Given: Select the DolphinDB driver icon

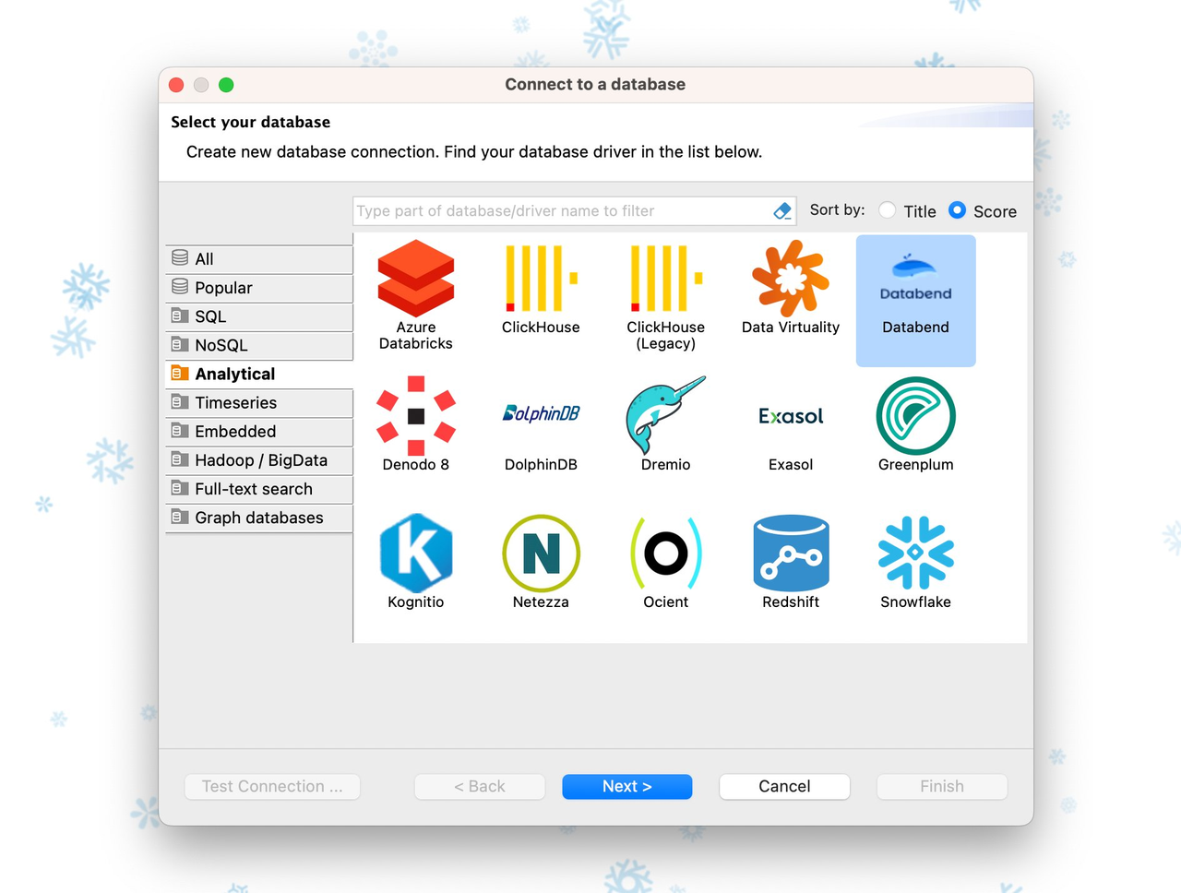Looking at the screenshot, I should coord(541,413).
